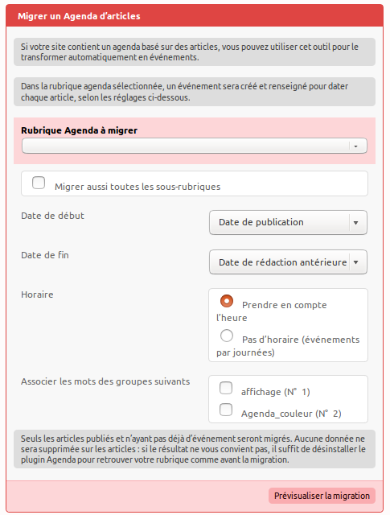
Task: Check the affichage (N° 1) checkbox
Action: pos(226,388)
